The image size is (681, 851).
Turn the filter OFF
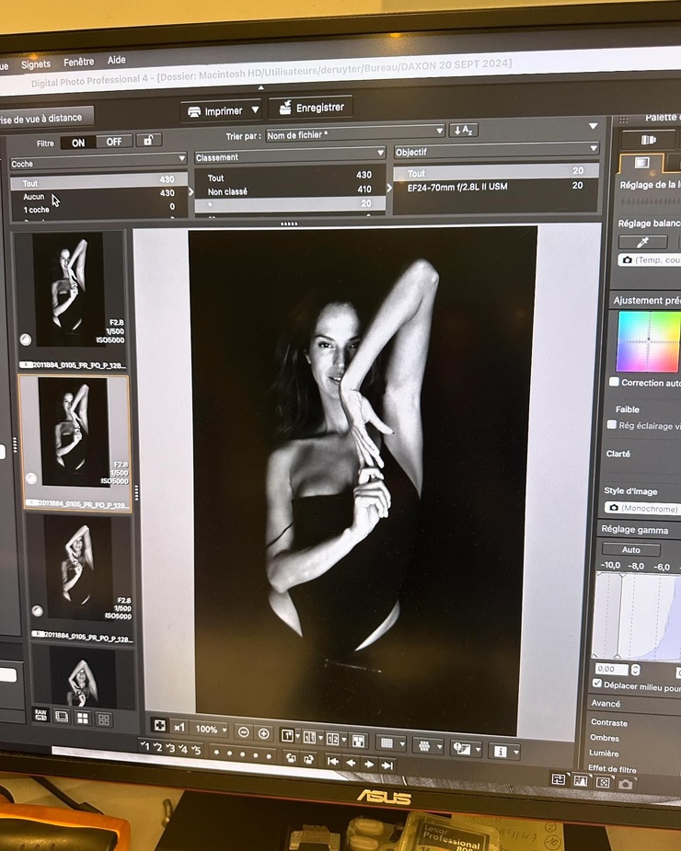(114, 142)
